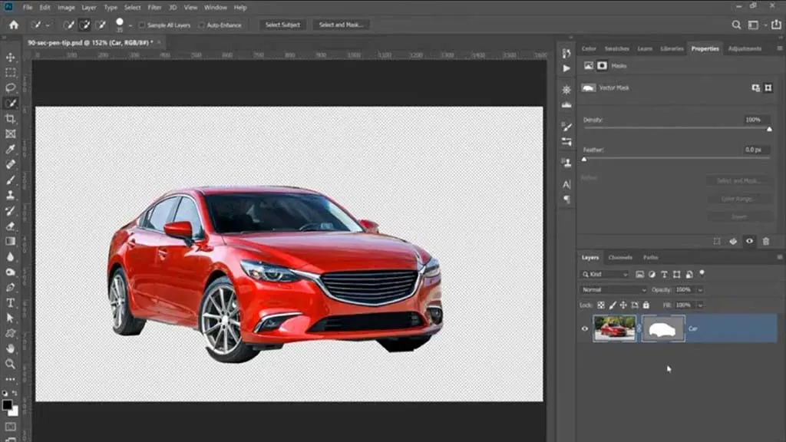Image resolution: width=786 pixels, height=442 pixels.
Task: Select the Rectangular Marquee tool
Action: [10, 73]
